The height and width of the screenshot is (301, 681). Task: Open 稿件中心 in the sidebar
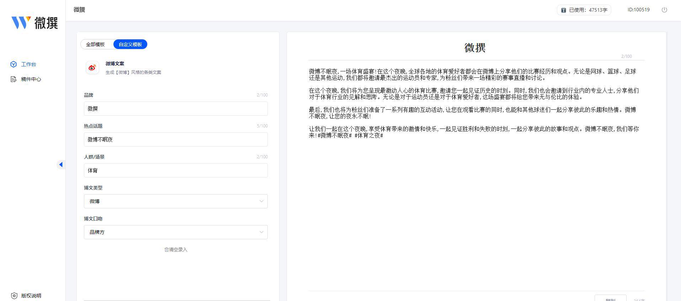click(x=31, y=79)
